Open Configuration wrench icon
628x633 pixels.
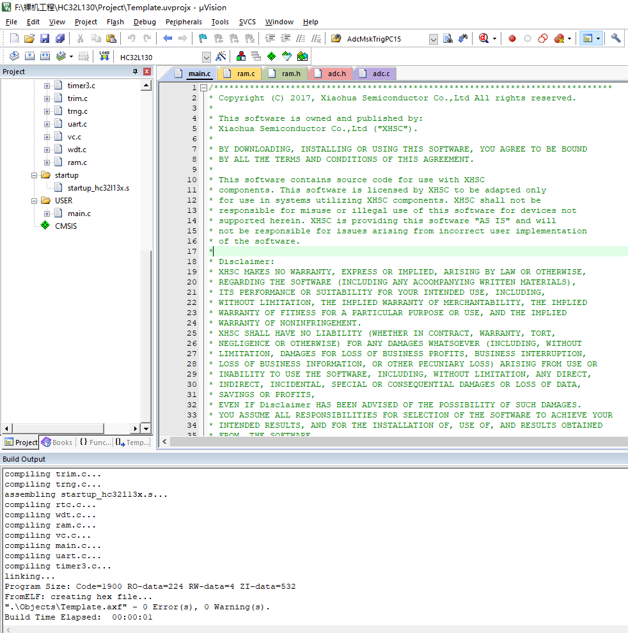pyautogui.click(x=615, y=39)
